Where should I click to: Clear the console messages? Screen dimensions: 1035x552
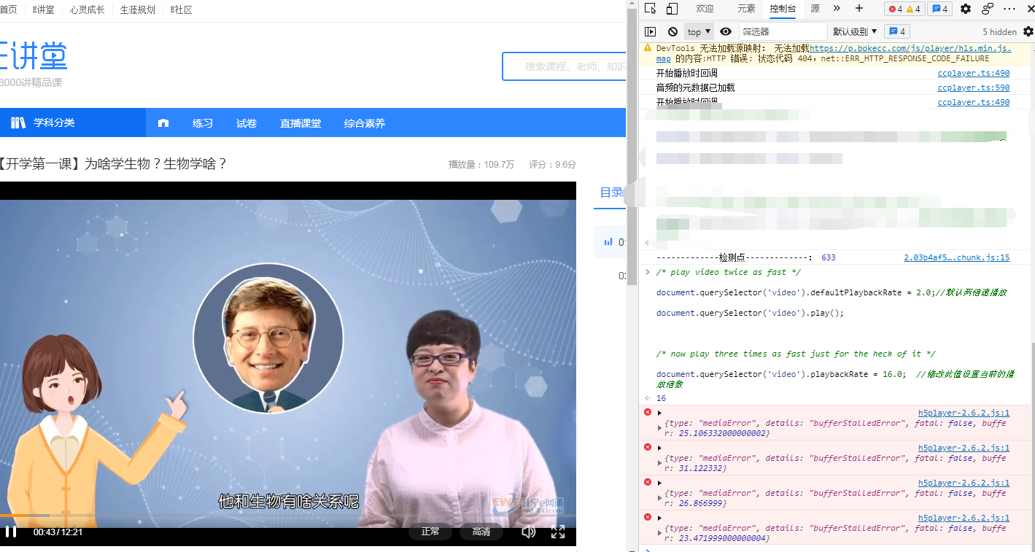(672, 31)
